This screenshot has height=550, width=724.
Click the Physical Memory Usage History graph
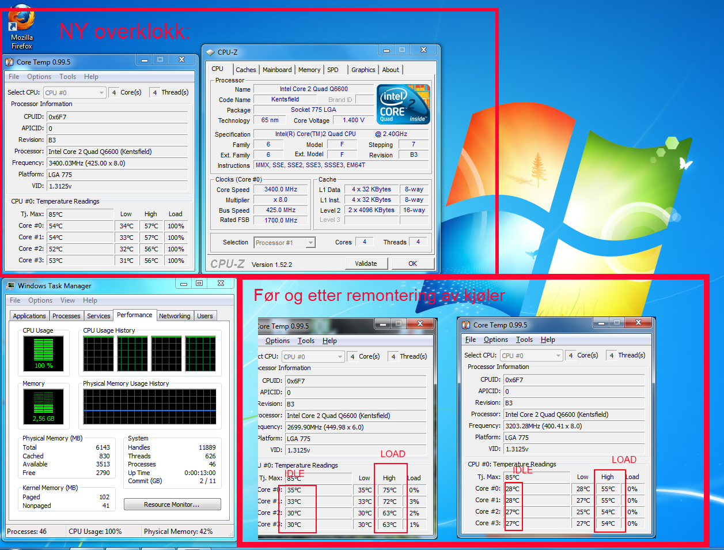[150, 406]
